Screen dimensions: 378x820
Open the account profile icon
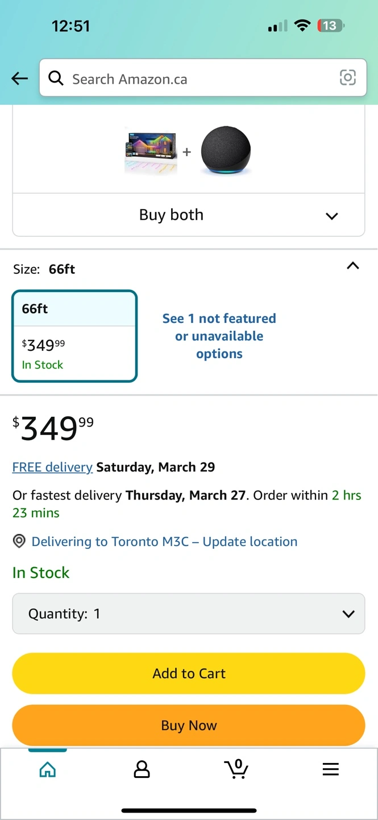point(142,770)
